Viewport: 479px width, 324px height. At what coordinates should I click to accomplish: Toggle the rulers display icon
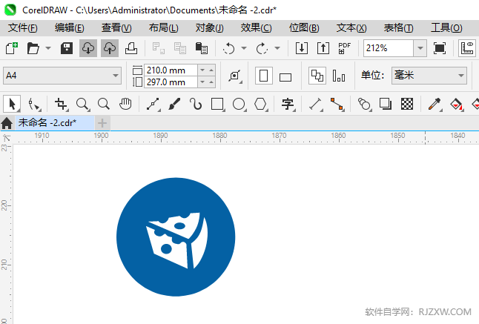click(467, 48)
